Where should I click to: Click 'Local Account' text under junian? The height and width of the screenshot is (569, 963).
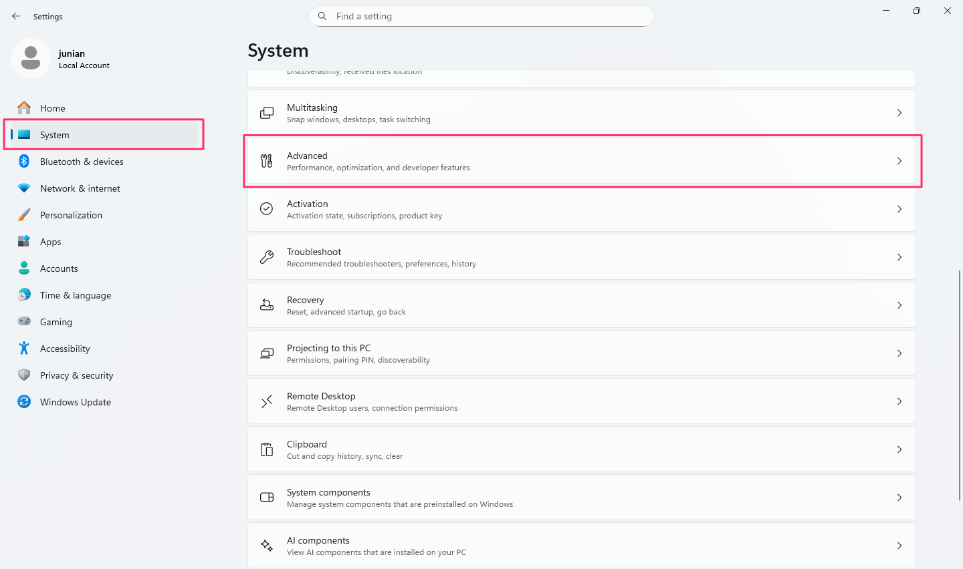tap(84, 65)
